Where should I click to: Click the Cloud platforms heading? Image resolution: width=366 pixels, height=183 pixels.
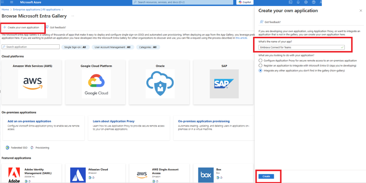(13, 56)
